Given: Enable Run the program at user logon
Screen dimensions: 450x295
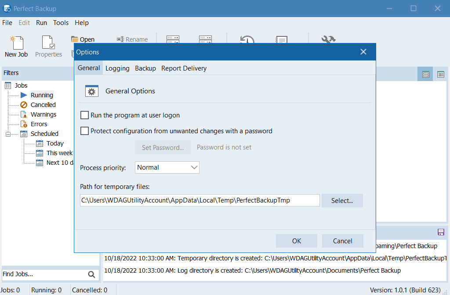Looking at the screenshot, I should 85,115.
